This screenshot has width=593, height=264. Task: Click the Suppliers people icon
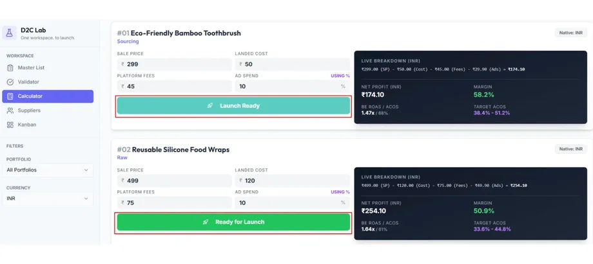click(x=10, y=110)
